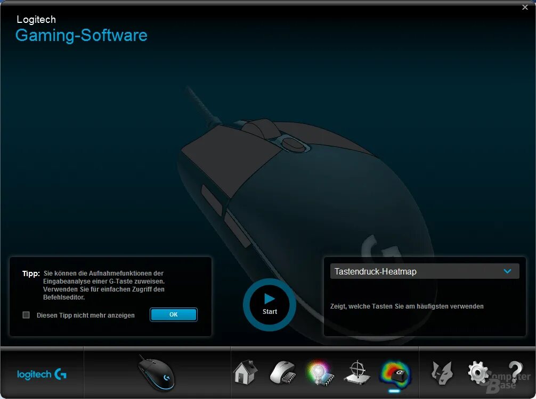Open on-board memory button customization icon
Viewport: 536px width, 399px height.
click(282, 373)
